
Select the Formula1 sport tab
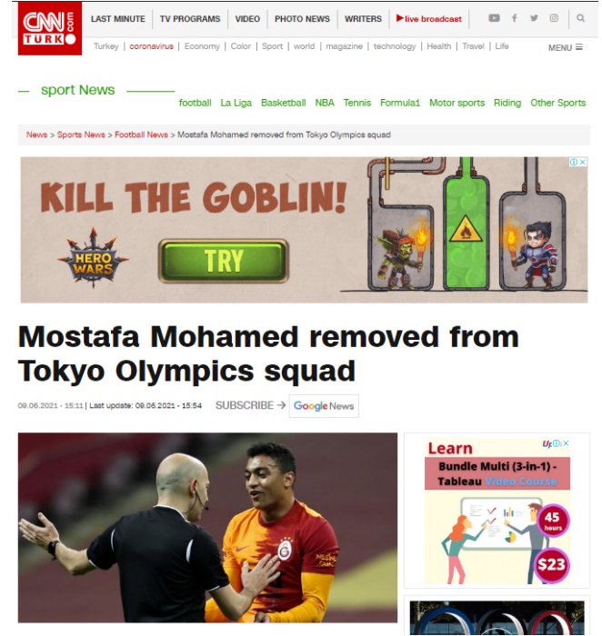click(x=400, y=103)
